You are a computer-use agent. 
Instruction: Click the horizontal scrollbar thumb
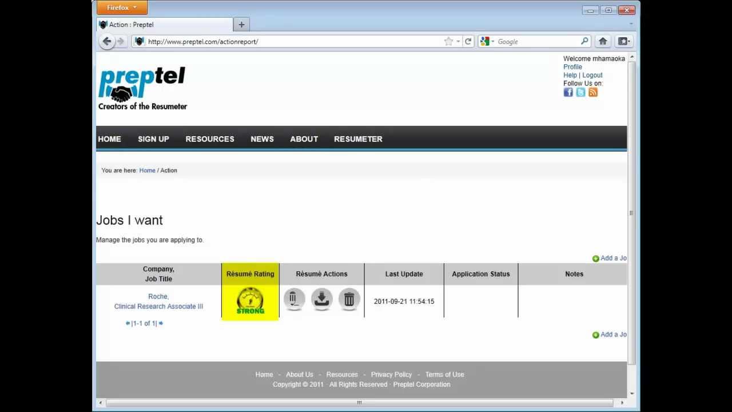coord(359,403)
